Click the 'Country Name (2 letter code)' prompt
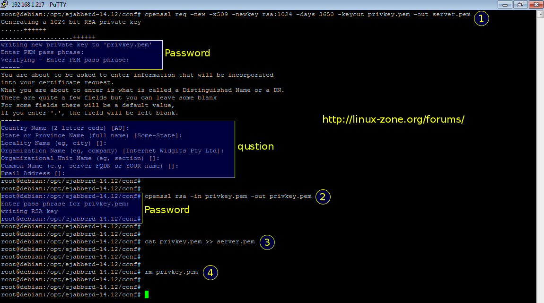 coord(65,128)
